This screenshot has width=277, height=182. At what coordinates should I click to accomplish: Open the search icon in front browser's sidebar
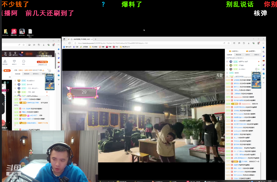[263, 52]
